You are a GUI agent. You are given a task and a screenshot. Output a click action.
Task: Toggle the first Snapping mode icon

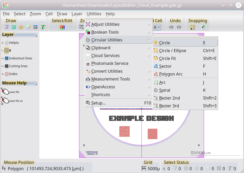click(x=192, y=27)
